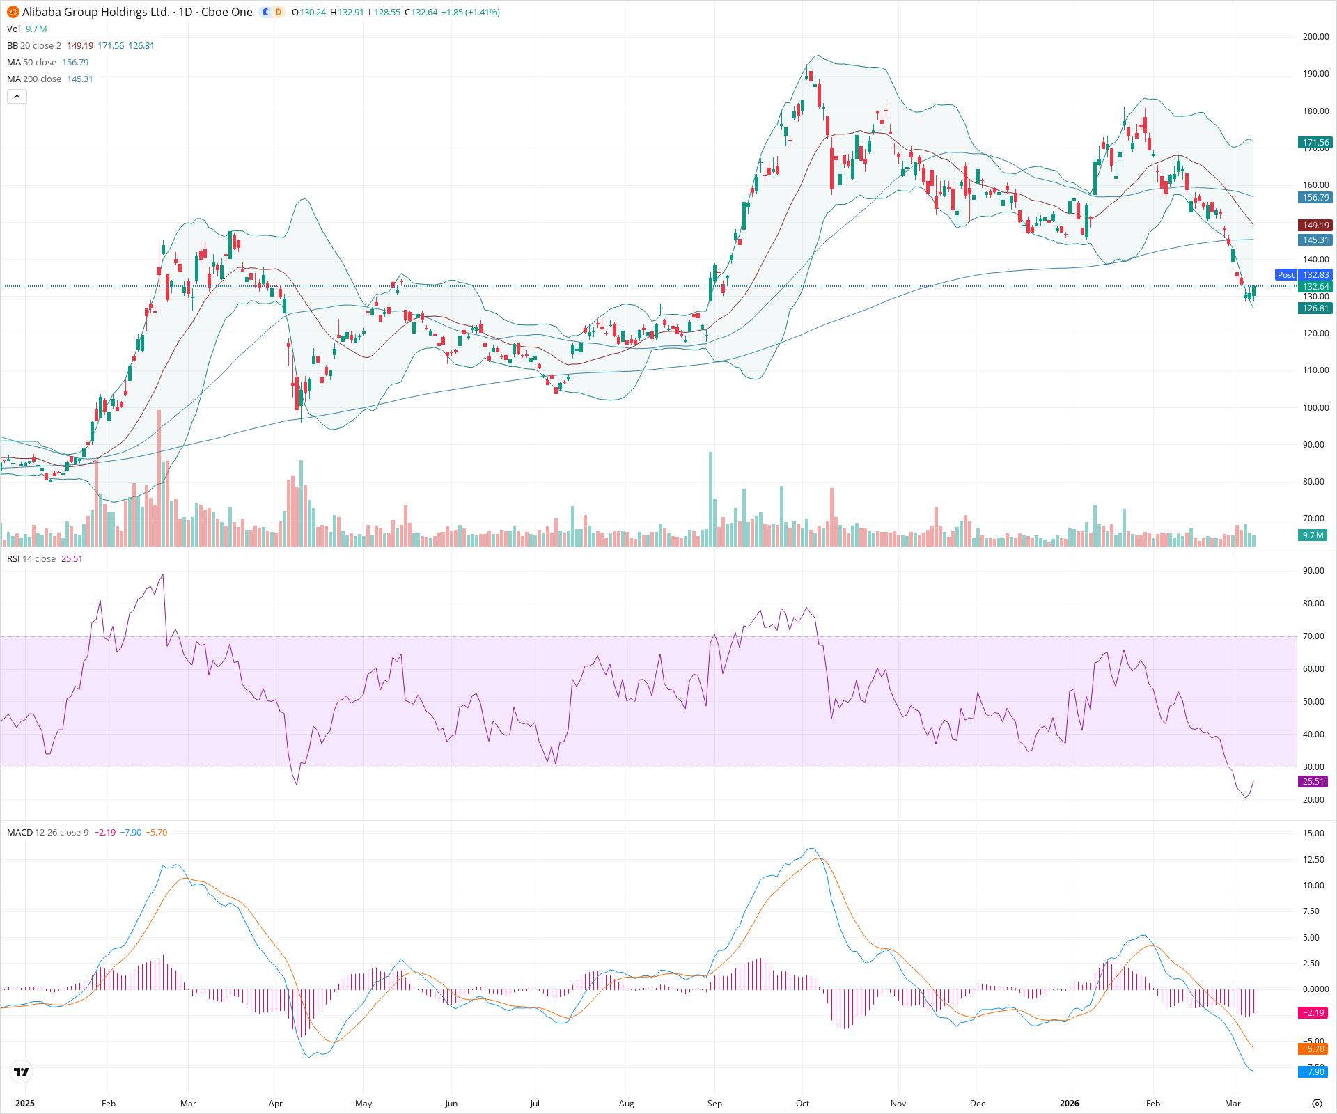Viewport: 1337px width, 1114px height.
Task: Collapse the indicator legend with the chevron arrow
Action: (16, 96)
